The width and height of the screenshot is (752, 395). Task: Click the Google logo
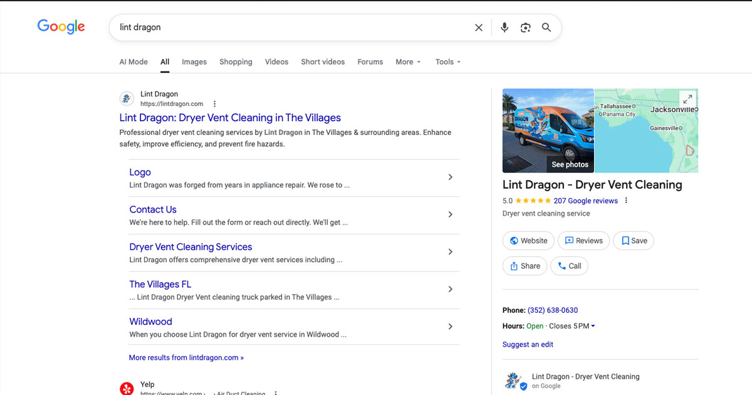coord(61,26)
